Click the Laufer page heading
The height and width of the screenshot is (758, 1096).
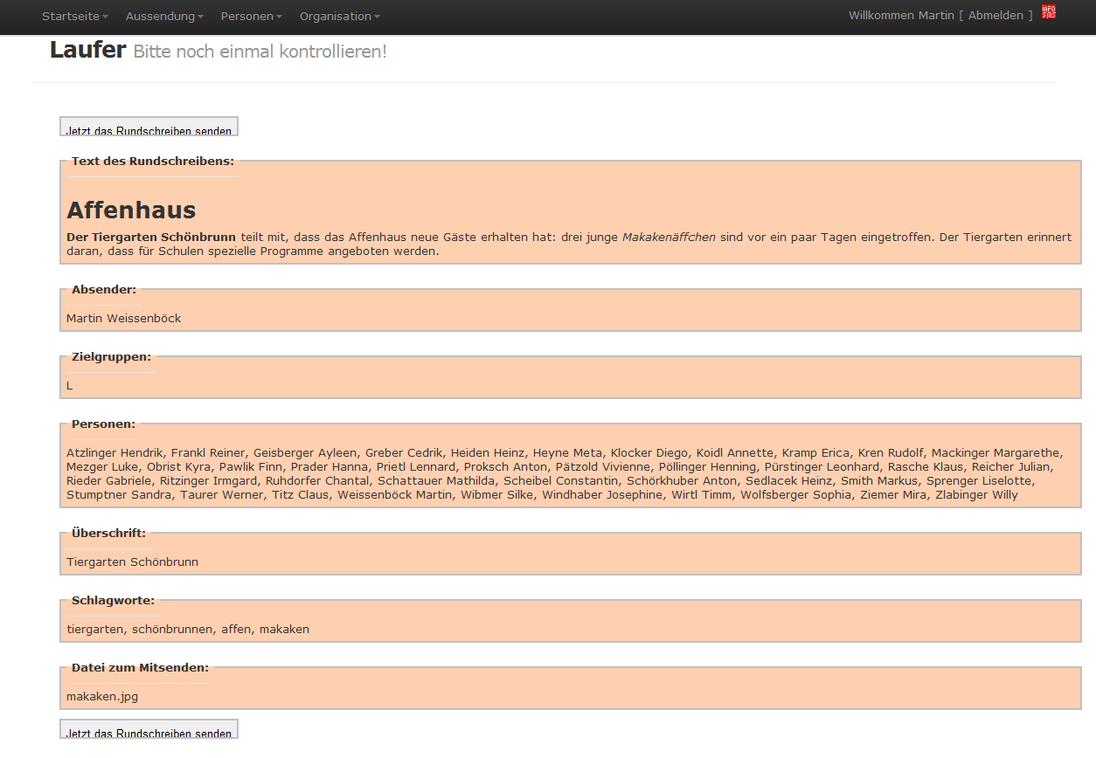(x=87, y=51)
